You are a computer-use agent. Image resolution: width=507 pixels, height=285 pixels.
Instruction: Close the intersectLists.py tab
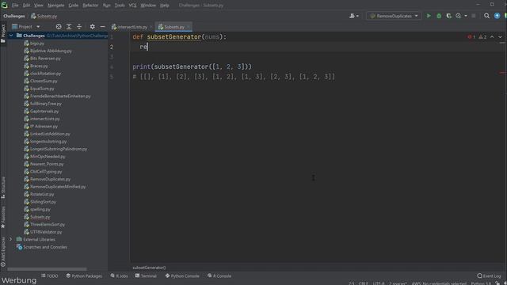click(x=151, y=27)
